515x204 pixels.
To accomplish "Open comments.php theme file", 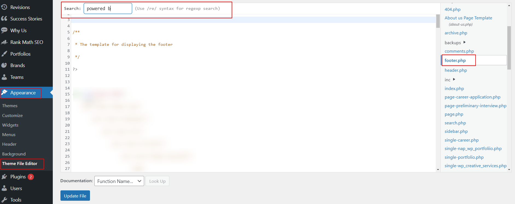I will (x=459, y=51).
